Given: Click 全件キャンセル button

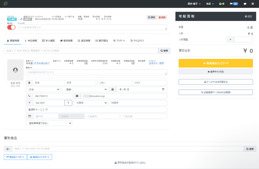Looking at the screenshot, I should click(216, 72).
